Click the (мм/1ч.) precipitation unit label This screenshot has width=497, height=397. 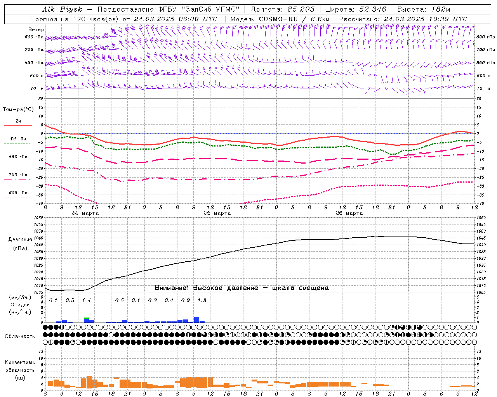(20, 312)
